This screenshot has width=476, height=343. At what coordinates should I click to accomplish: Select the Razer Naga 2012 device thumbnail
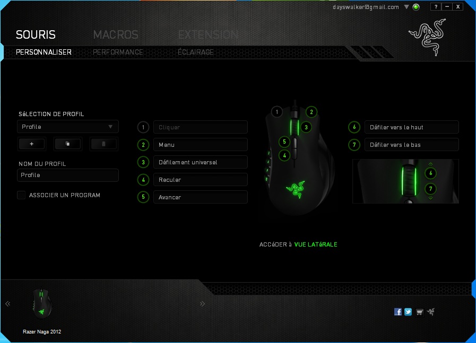click(x=42, y=304)
